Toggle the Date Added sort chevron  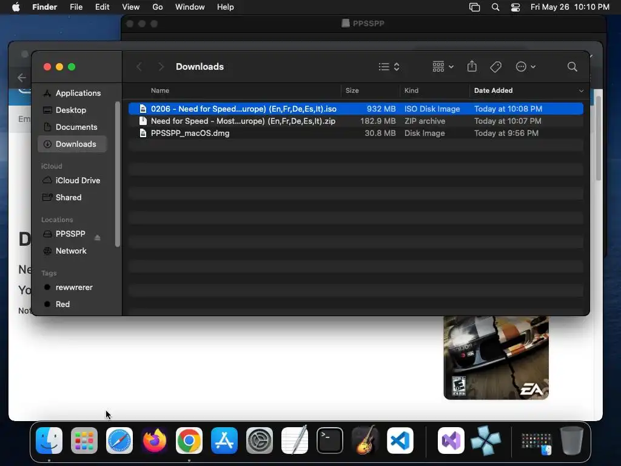click(581, 91)
